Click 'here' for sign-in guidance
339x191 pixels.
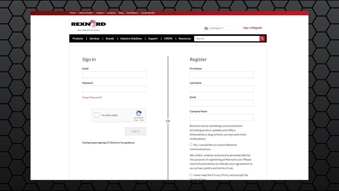pyautogui.click(x=118, y=143)
